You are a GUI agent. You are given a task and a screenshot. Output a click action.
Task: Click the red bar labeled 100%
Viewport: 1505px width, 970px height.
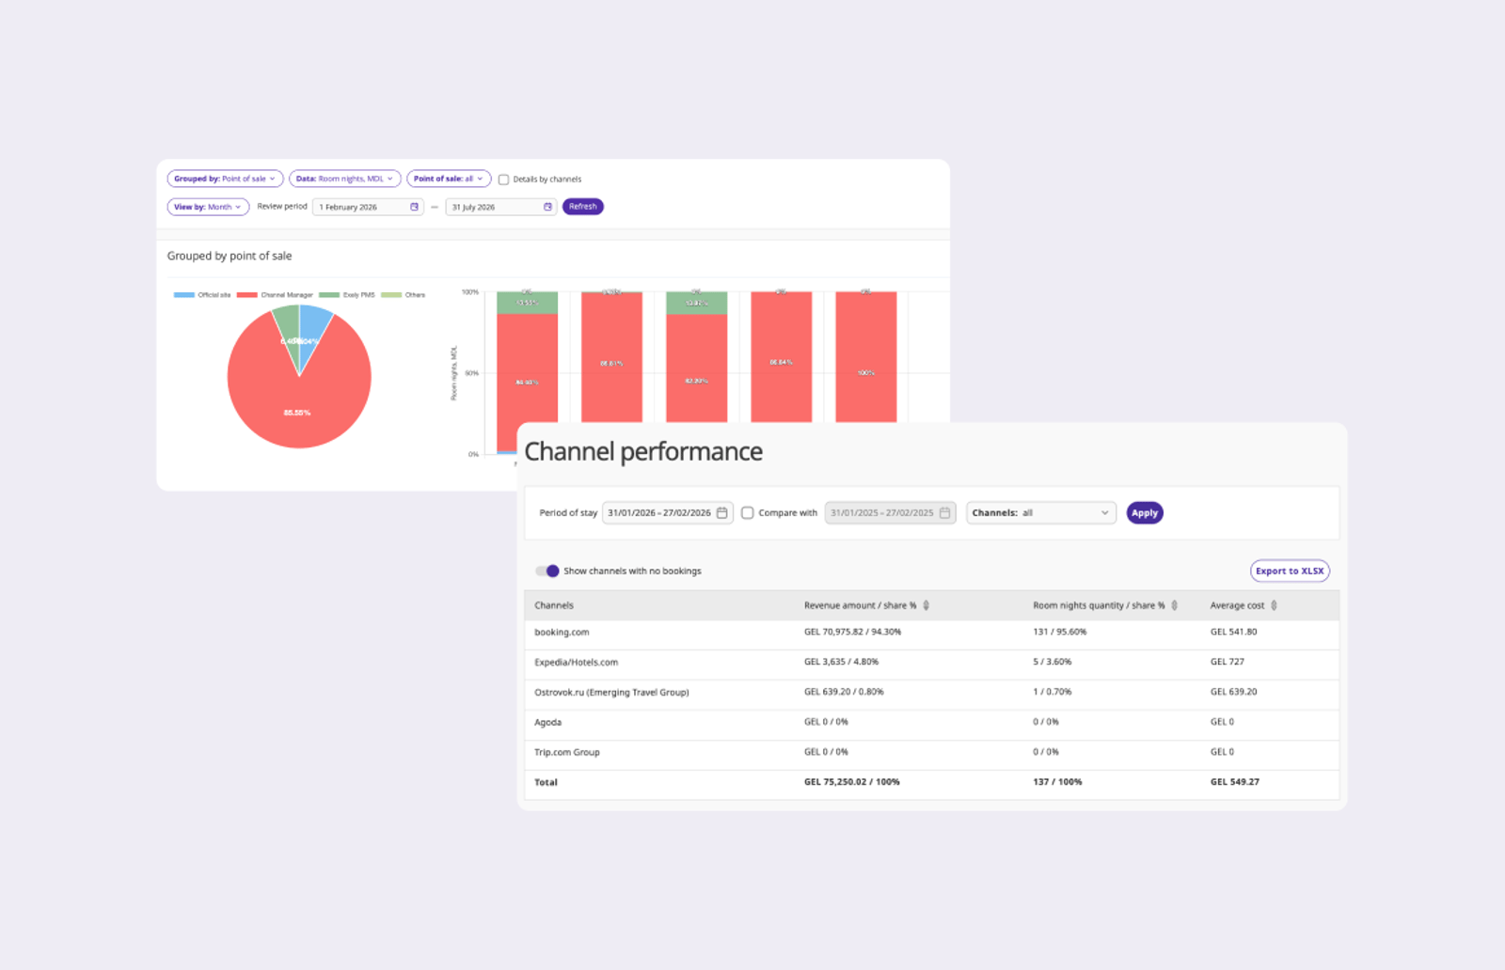point(865,357)
